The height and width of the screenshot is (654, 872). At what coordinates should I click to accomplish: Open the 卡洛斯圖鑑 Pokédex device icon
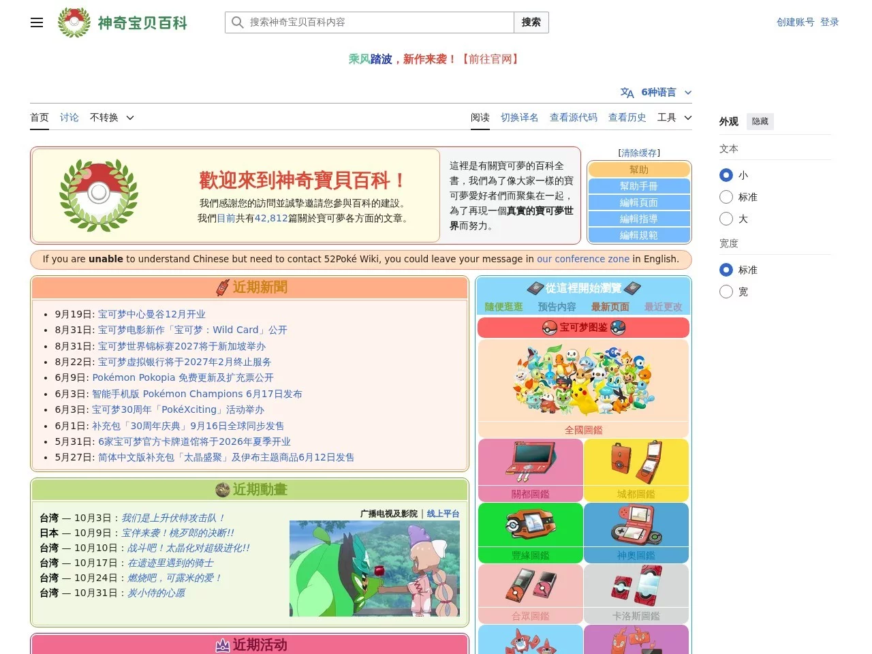(636, 587)
